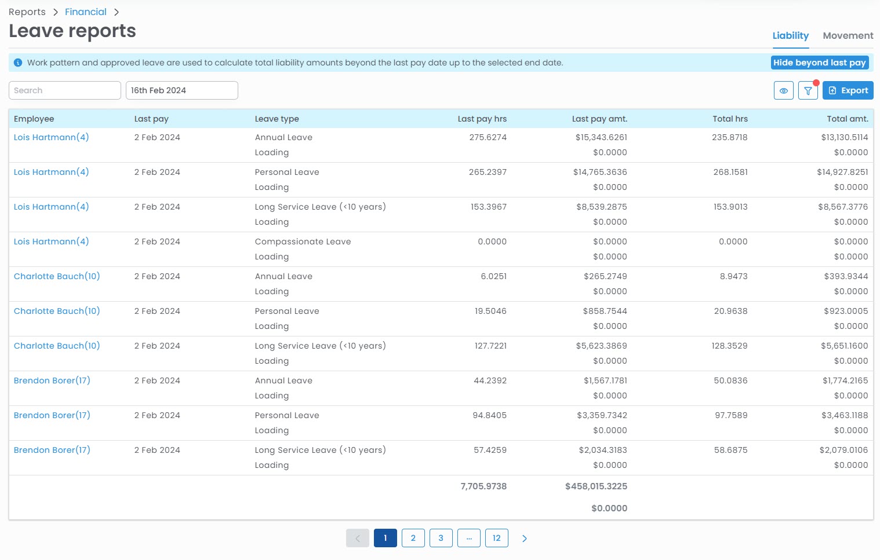Open the Financial breadcrumb link
Image resolution: width=880 pixels, height=560 pixels.
86,12
